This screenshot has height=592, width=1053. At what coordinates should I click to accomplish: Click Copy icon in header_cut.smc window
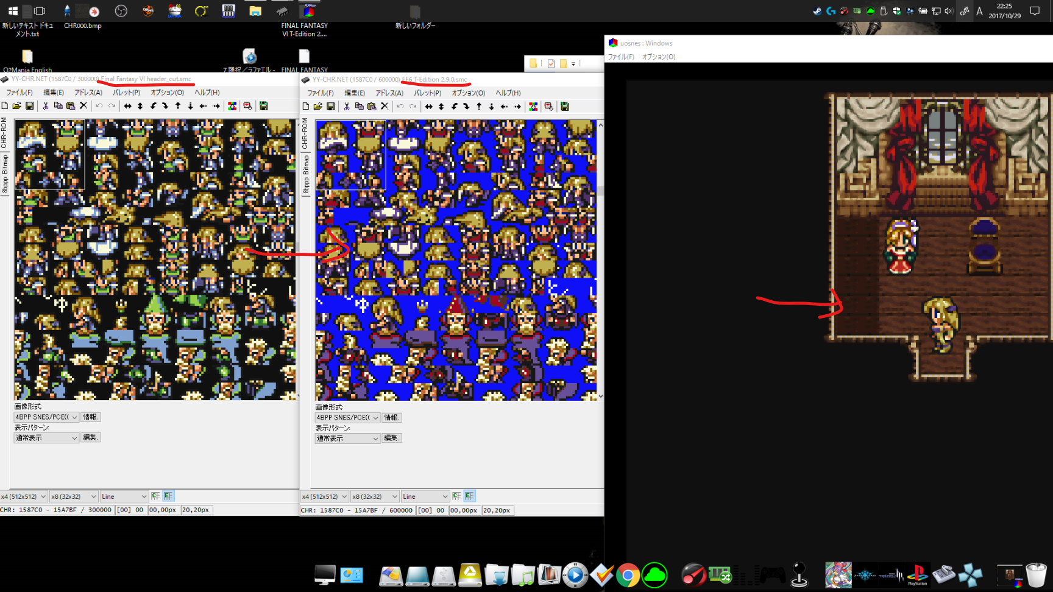(58, 106)
